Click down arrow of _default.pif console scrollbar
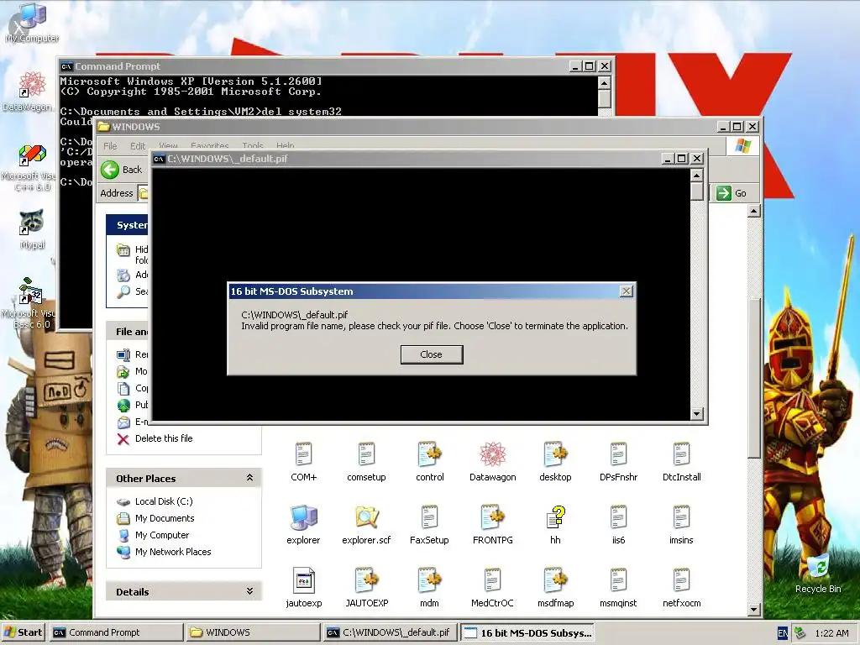 pos(696,413)
